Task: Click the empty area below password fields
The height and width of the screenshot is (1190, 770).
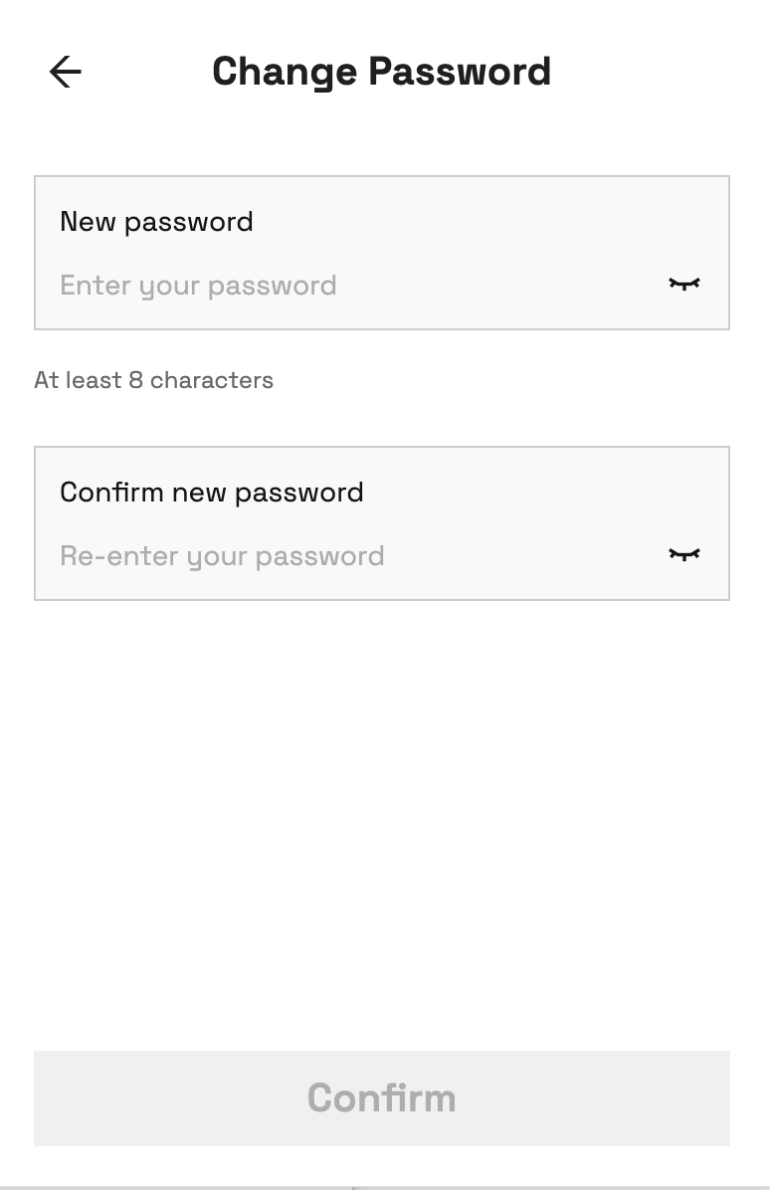Action: coord(382,825)
